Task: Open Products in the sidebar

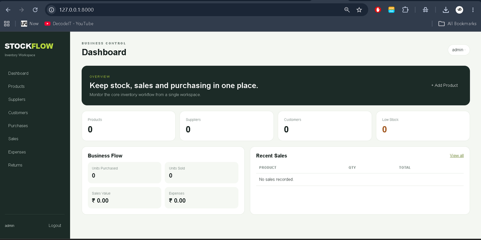Action: click(x=16, y=86)
